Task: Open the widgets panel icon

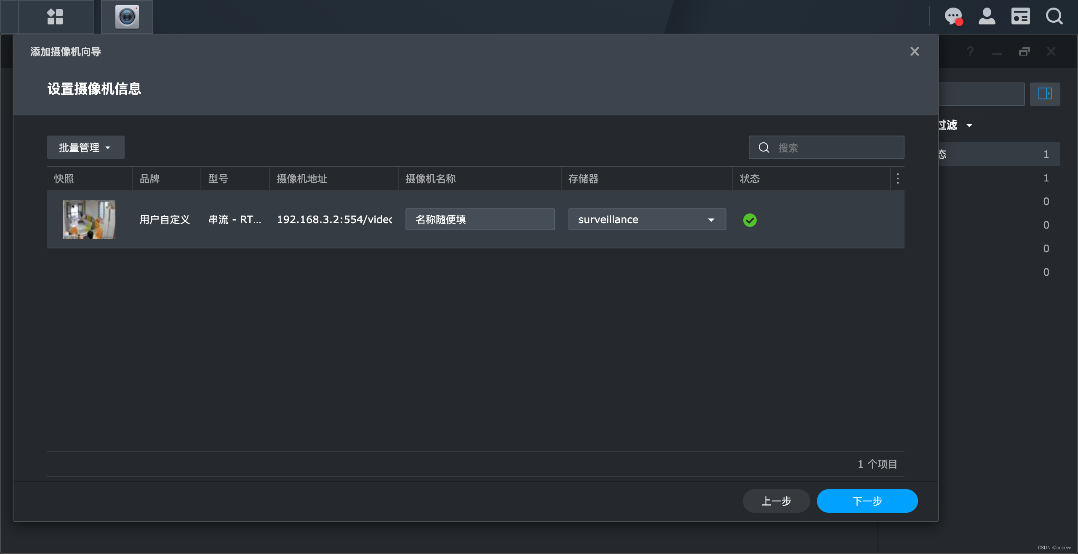Action: [1020, 17]
